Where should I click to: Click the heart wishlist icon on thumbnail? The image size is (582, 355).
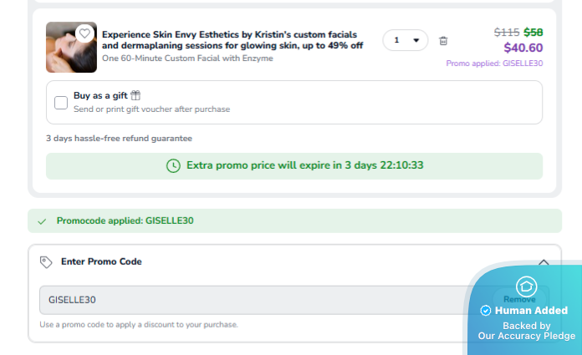coord(84,33)
